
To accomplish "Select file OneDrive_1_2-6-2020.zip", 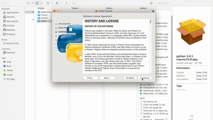I will [154, 114].
